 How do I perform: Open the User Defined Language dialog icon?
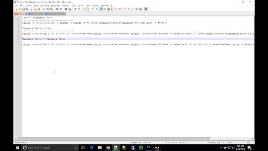tap(104, 9)
